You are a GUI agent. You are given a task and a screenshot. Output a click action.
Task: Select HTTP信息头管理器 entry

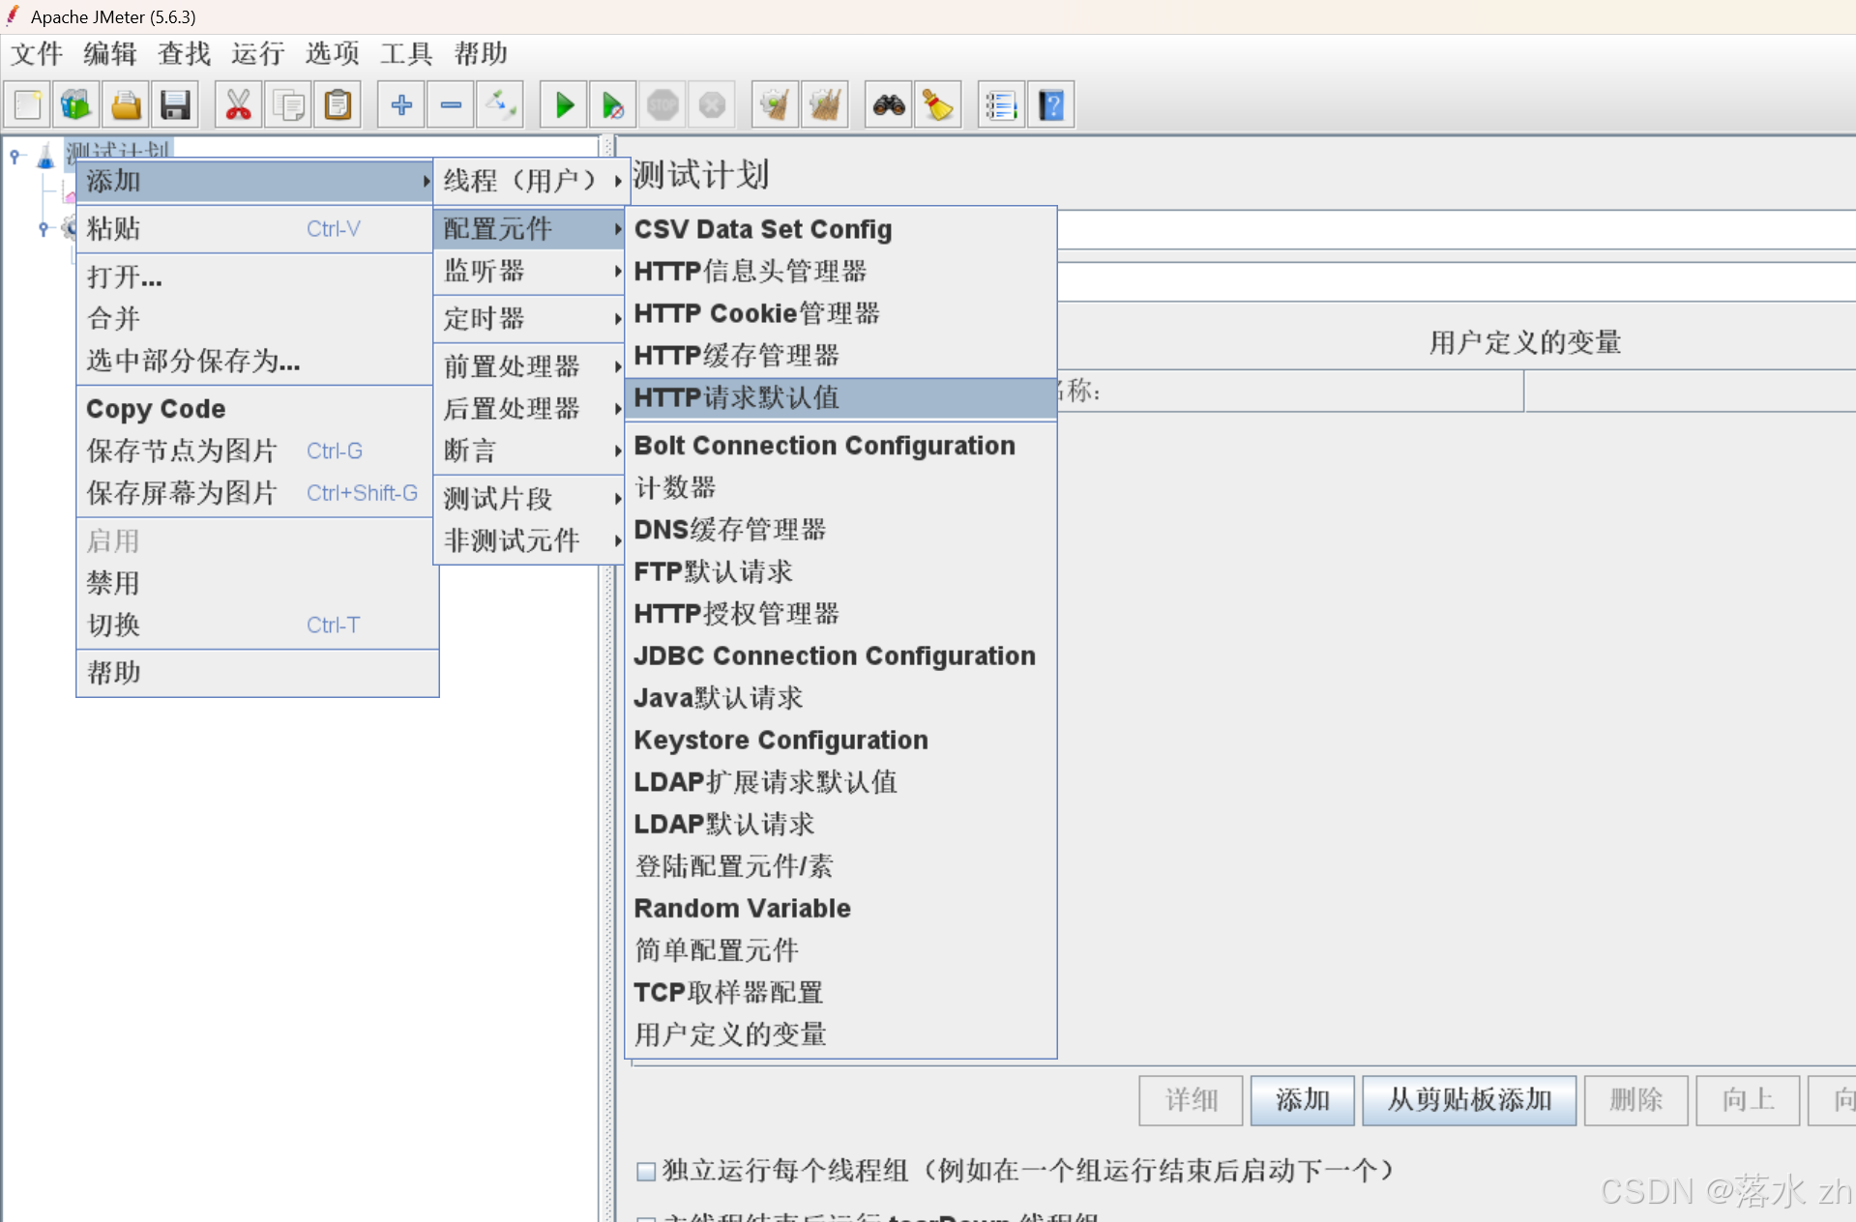[x=840, y=272]
